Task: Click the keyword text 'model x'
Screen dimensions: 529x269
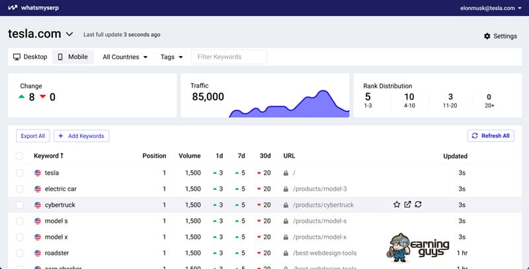Action: click(x=56, y=237)
